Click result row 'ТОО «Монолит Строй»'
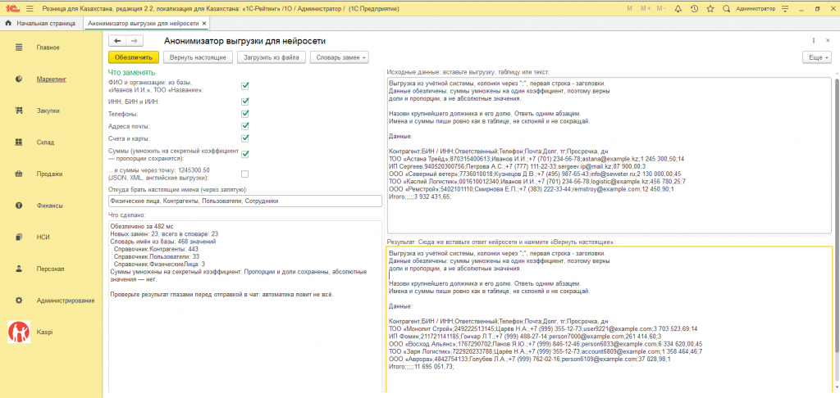 tap(543, 328)
